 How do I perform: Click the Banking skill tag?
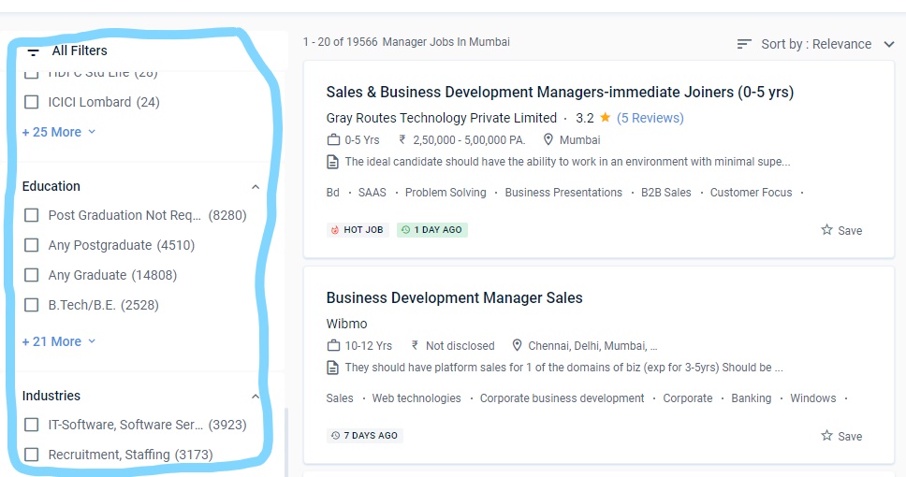tap(752, 397)
